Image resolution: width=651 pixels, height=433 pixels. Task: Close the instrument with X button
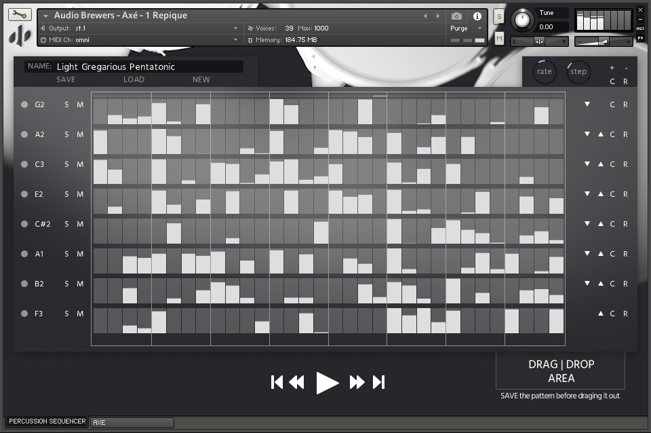(641, 10)
